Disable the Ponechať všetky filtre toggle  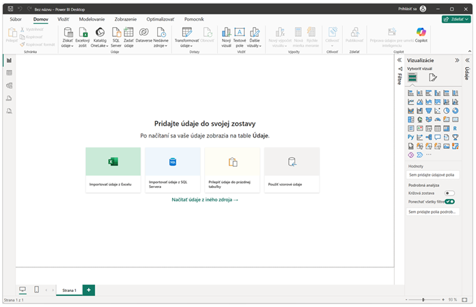pyautogui.click(x=449, y=202)
